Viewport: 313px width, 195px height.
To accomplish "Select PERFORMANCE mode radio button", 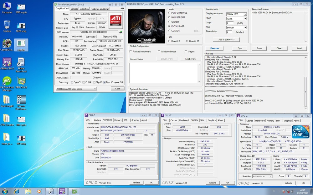I will (x=169, y=13).
